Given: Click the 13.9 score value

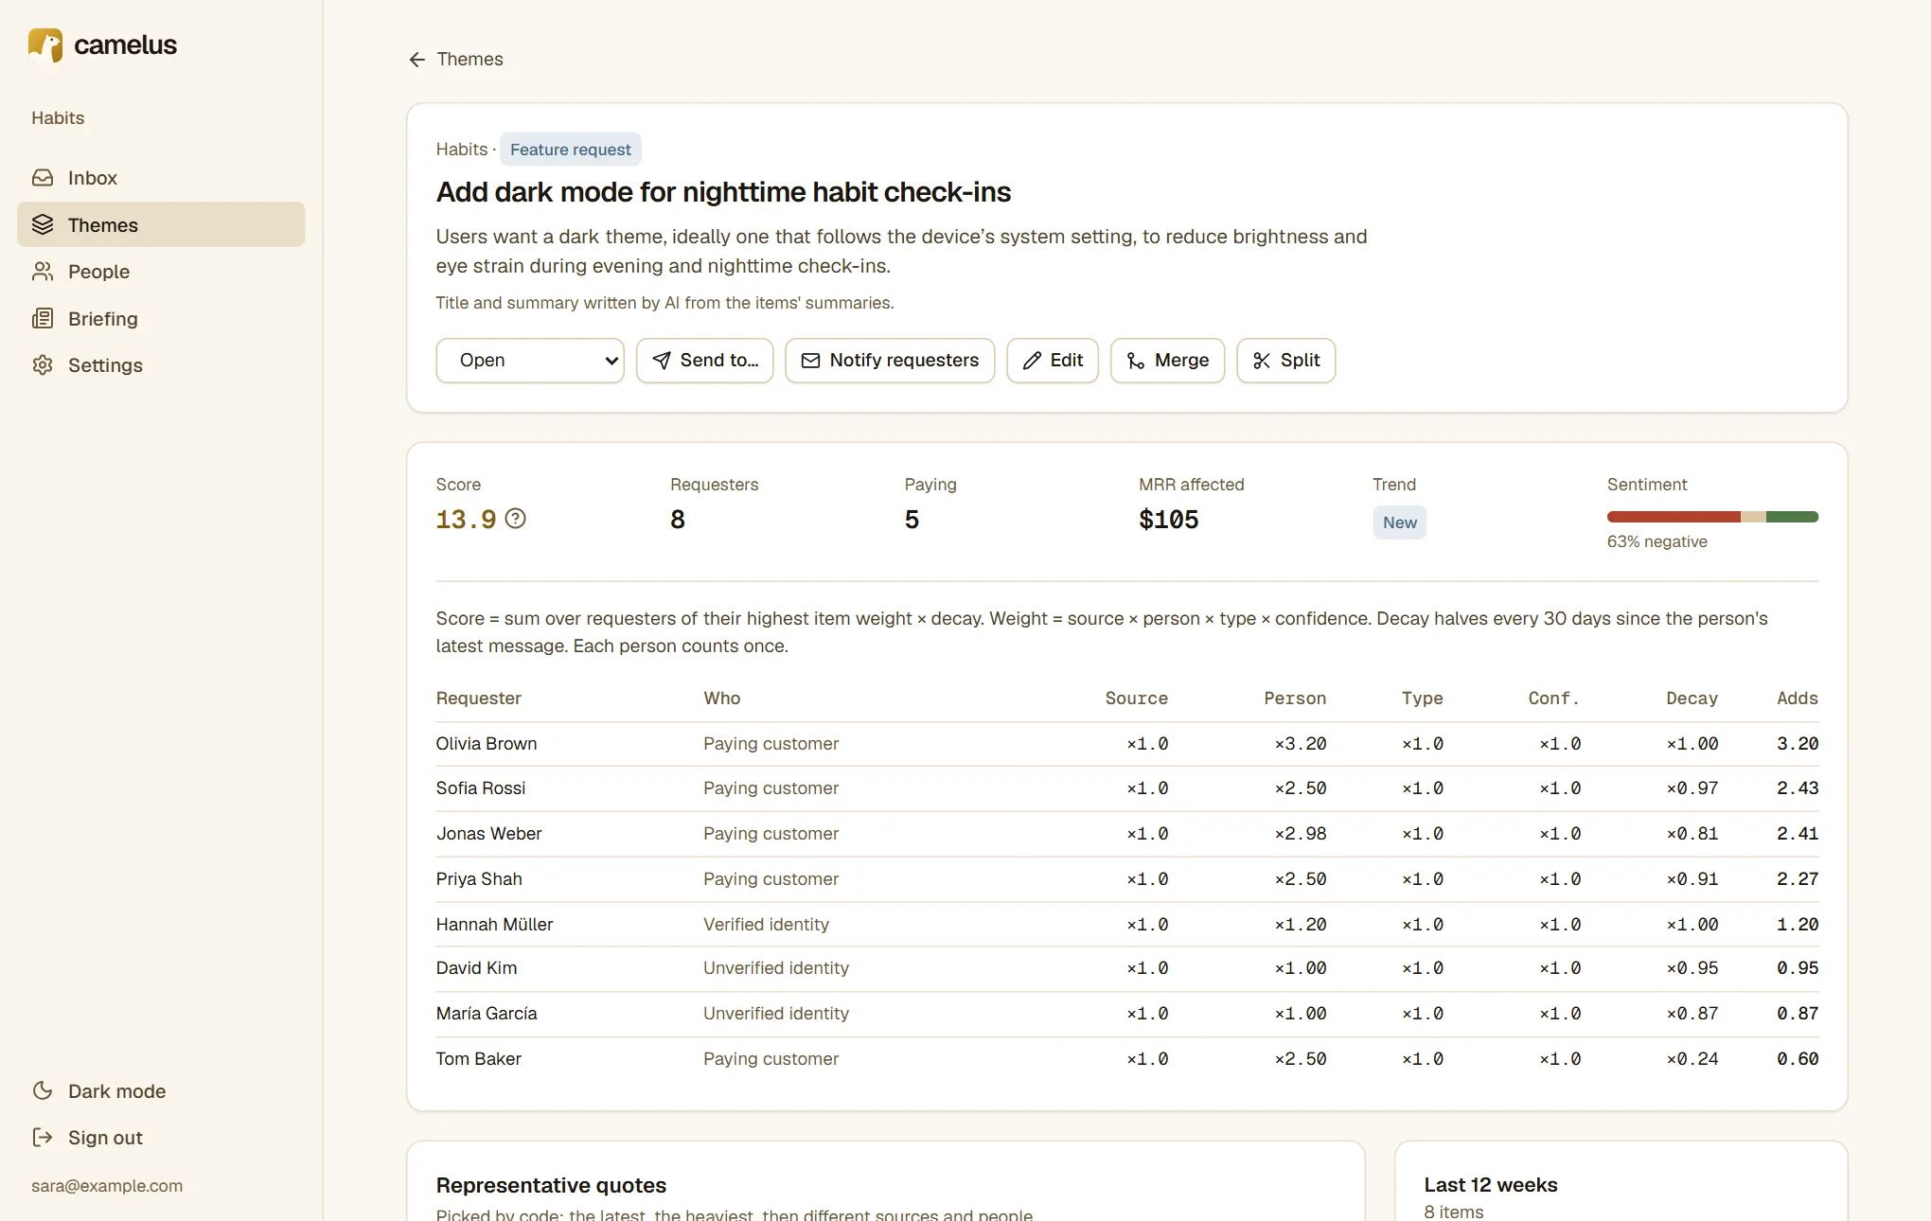Looking at the screenshot, I should [466, 520].
